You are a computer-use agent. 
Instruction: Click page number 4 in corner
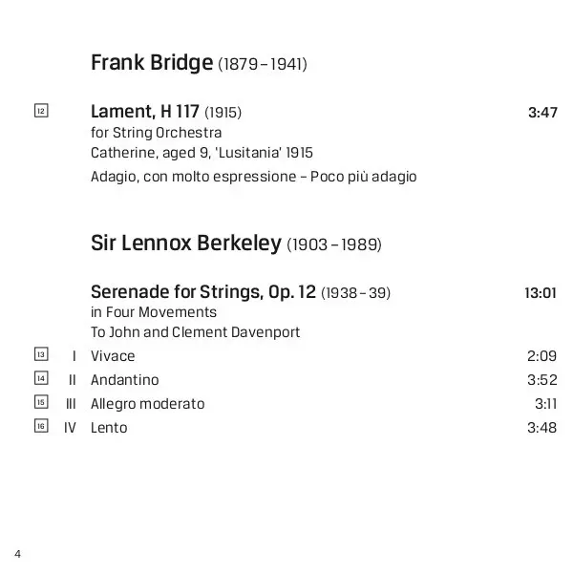pos(17,554)
